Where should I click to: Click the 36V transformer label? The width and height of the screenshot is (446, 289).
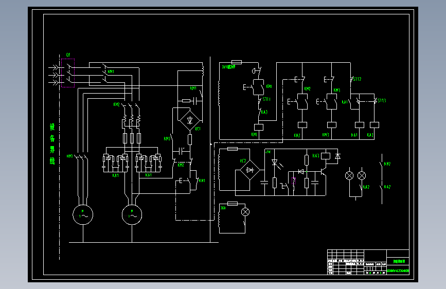(x=223, y=208)
